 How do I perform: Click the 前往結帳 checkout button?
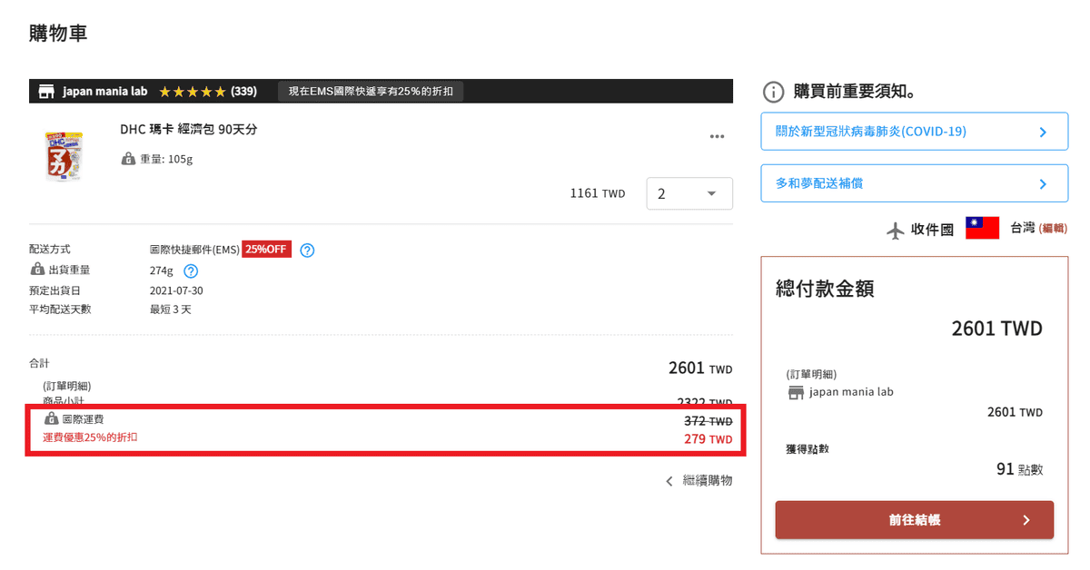click(914, 520)
